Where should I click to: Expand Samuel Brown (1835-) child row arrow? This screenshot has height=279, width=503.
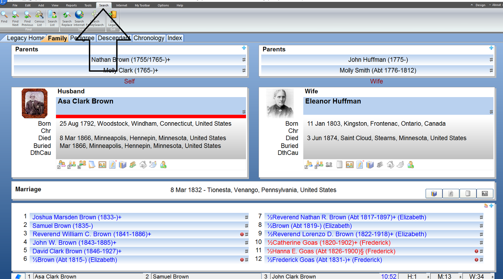click(x=246, y=226)
